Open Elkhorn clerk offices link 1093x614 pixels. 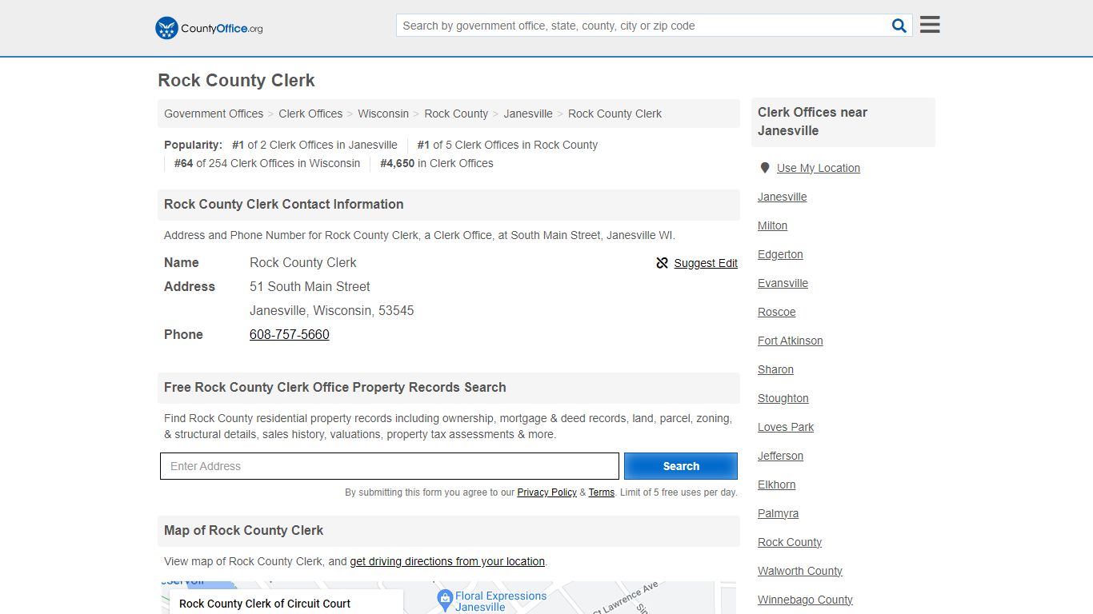click(777, 484)
